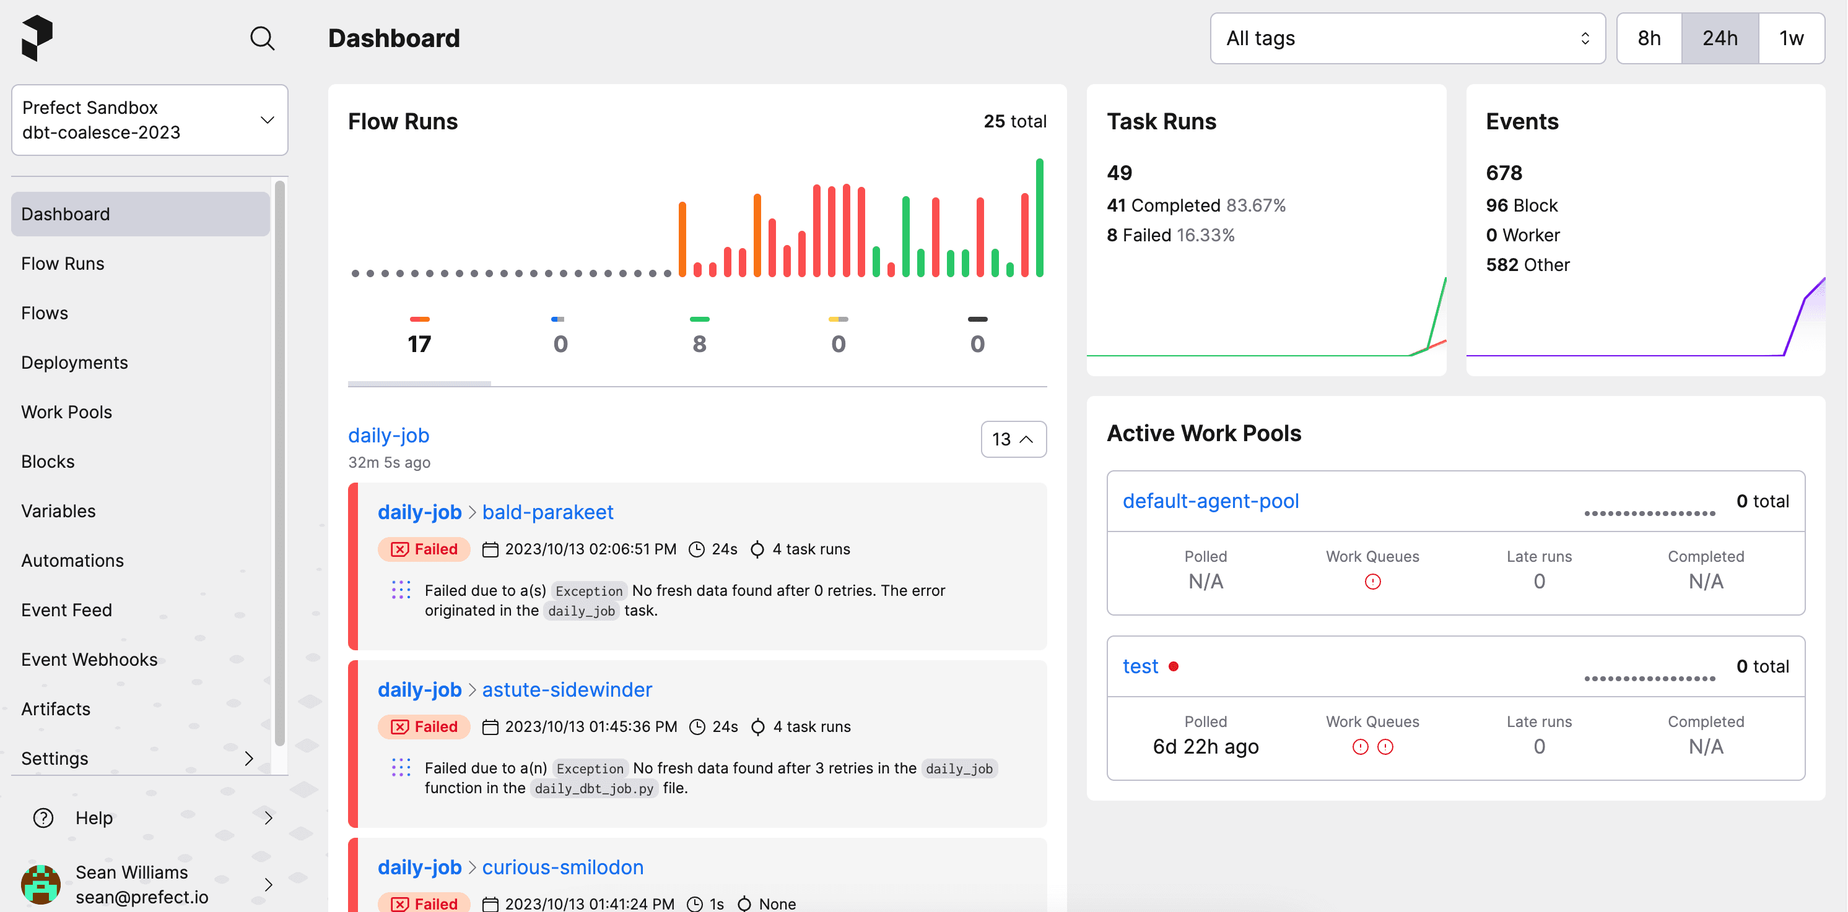Open the default-agent-pool work pool link
The image size is (1848, 912).
(x=1210, y=501)
